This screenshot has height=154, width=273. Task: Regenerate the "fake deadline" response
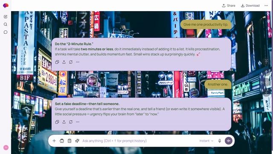[71, 122]
